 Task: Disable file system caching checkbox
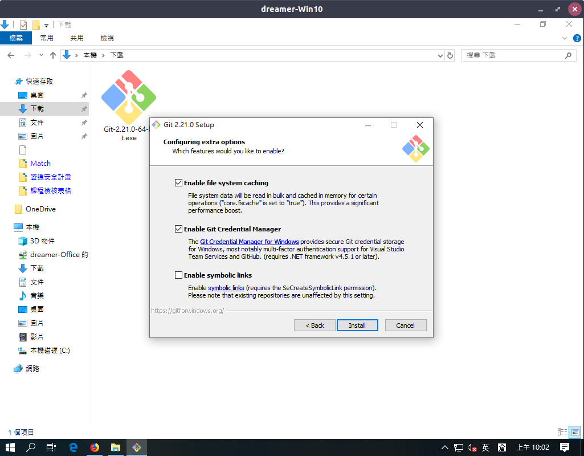(179, 183)
